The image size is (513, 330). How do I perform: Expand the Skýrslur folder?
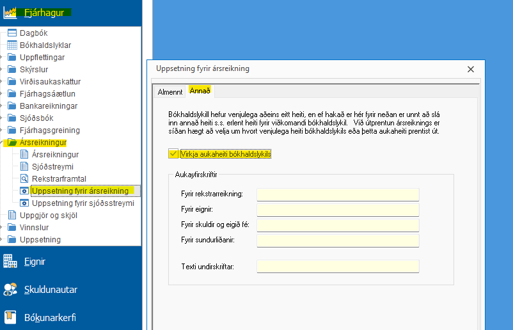pyautogui.click(x=3, y=70)
